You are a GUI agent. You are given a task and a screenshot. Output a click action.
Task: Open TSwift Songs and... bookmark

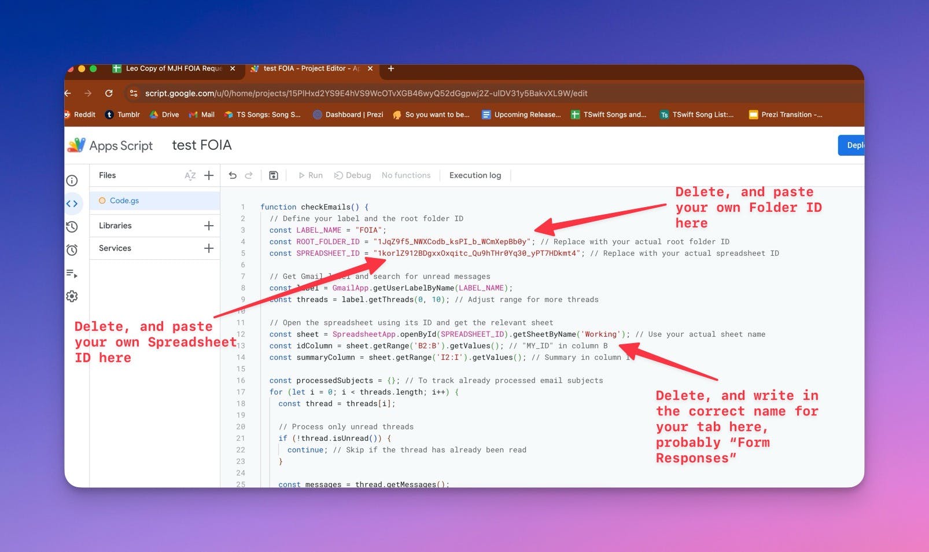point(609,115)
